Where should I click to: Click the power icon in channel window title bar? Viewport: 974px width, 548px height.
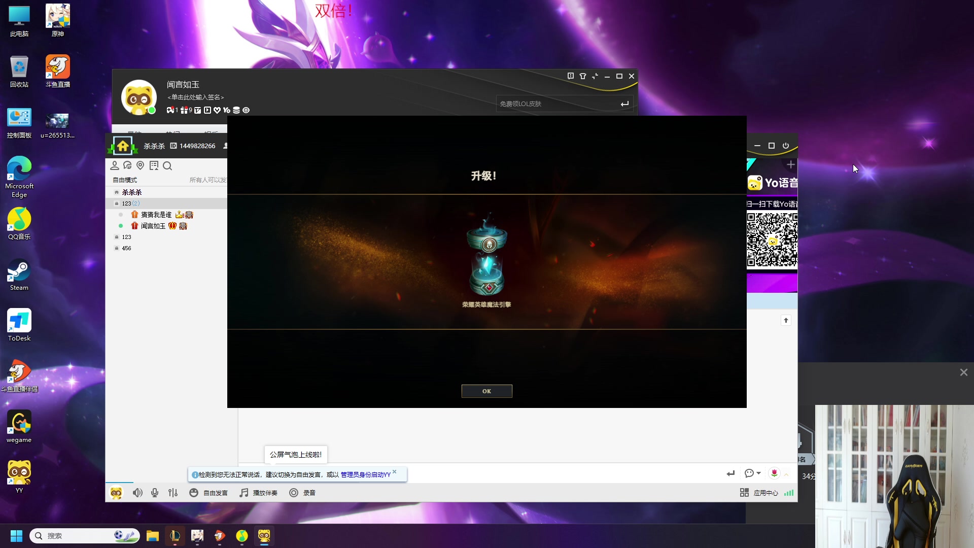coord(786,146)
